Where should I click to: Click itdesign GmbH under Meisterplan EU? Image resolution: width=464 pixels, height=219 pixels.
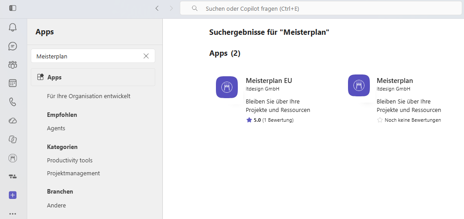[x=262, y=89]
